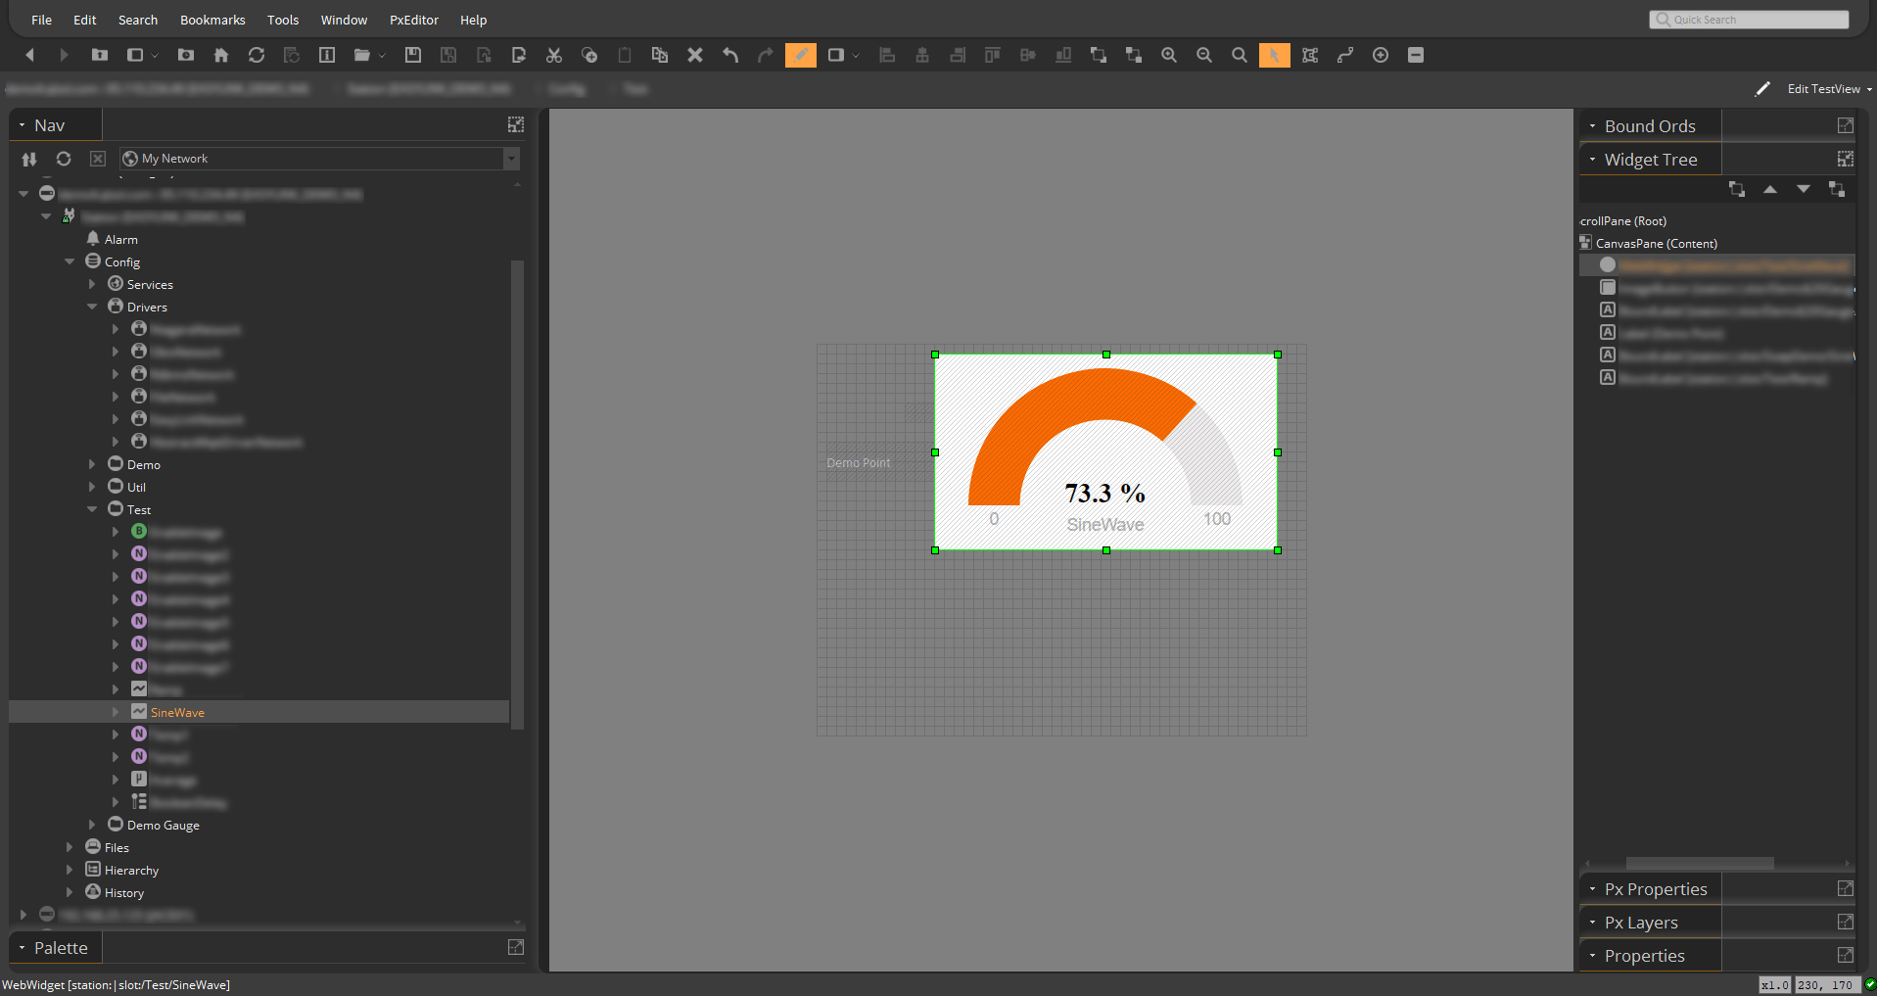This screenshot has height=996, width=1877.
Task: Go back with the left arrow toolbar icon
Action: tap(29, 55)
